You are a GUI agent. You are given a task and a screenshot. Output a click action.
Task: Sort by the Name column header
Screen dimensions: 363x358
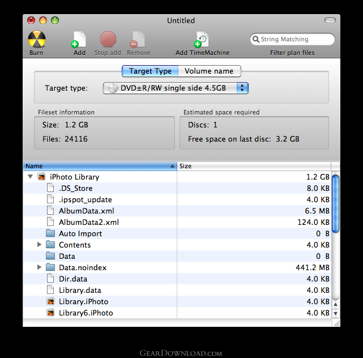[x=100, y=166]
